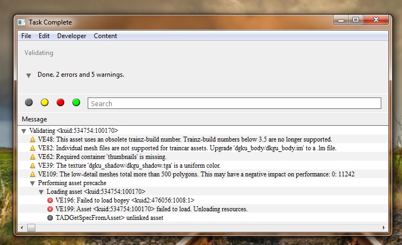This screenshot has width=402, height=245.
Task: Click the 'Done. 2 errors and 5 warnings.' text
Action: [x=81, y=75]
